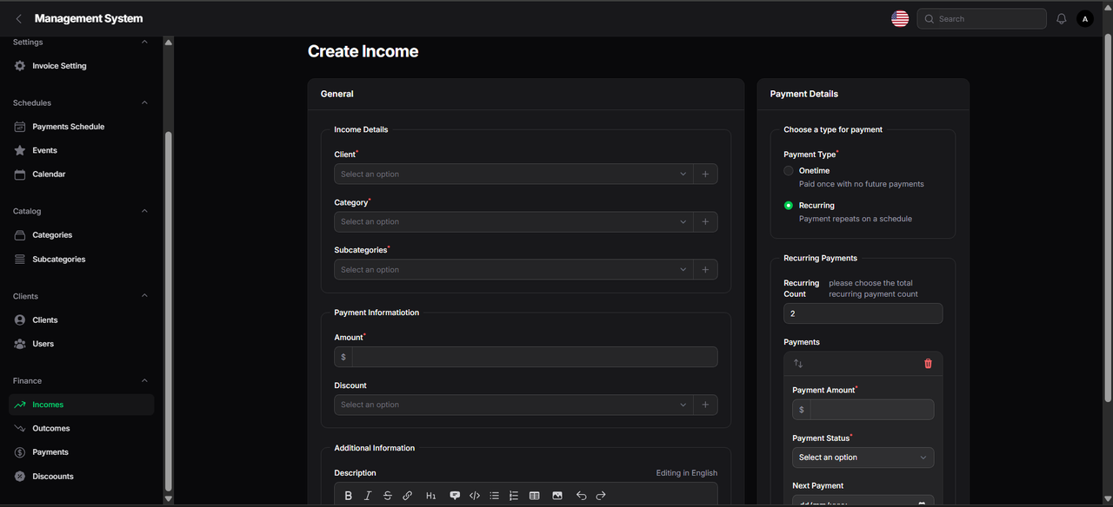This screenshot has height=507, width=1113.
Task: Select the Onetime payment type
Action: [789, 171]
